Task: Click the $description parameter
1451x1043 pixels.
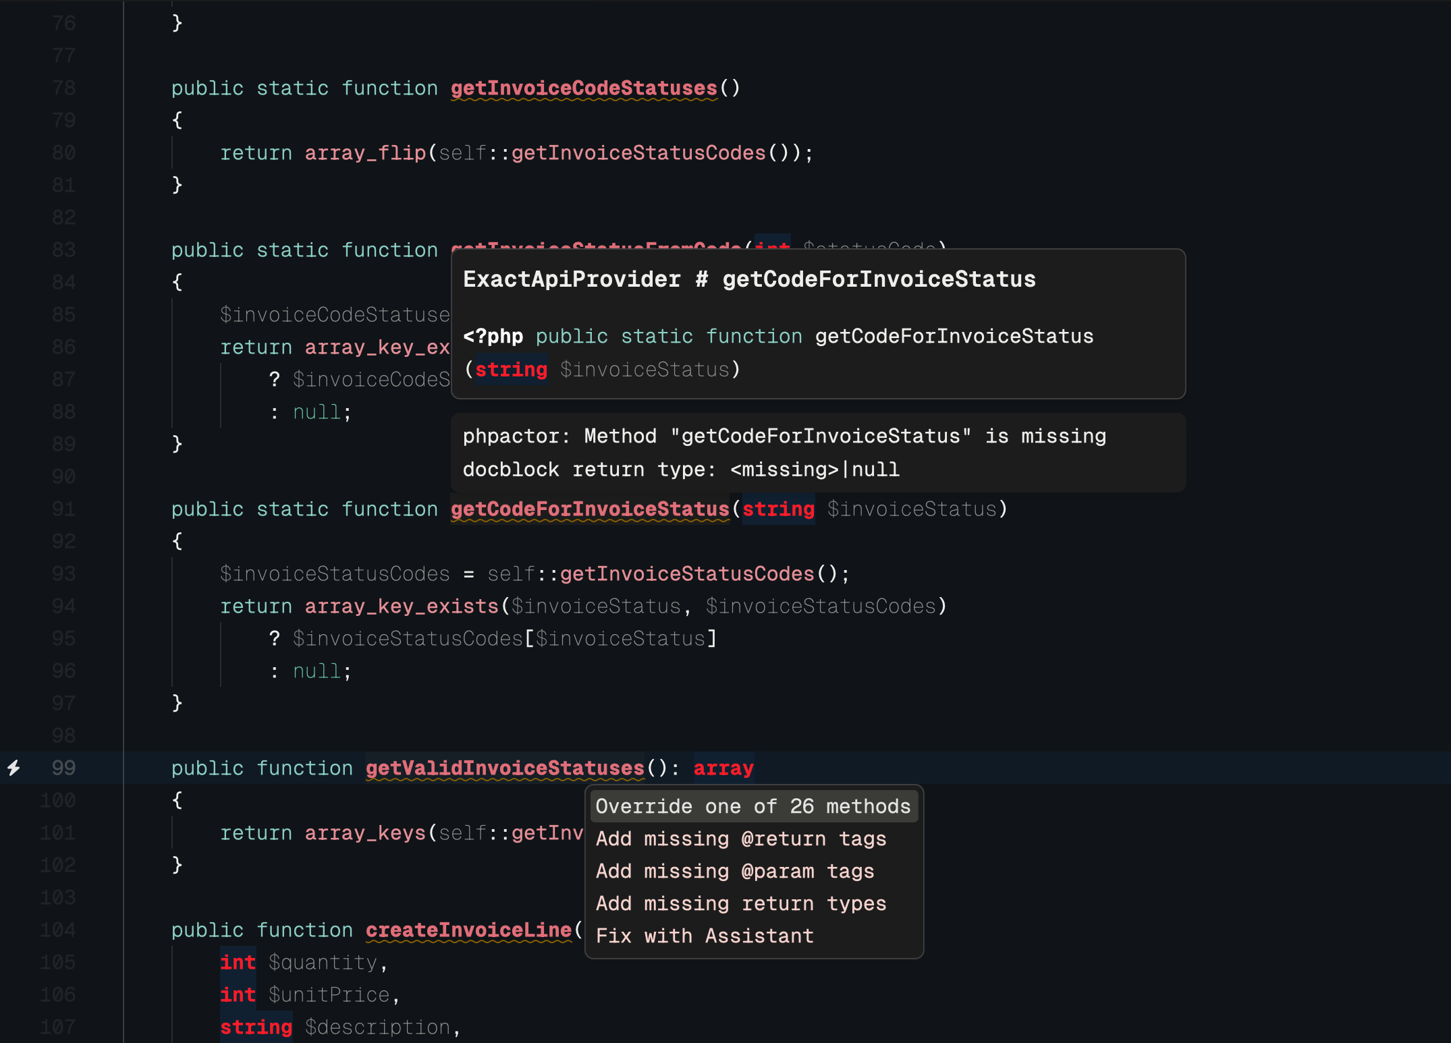Action: [377, 1027]
